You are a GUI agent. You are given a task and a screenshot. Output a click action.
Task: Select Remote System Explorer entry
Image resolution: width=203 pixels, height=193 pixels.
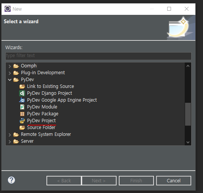point(46,134)
